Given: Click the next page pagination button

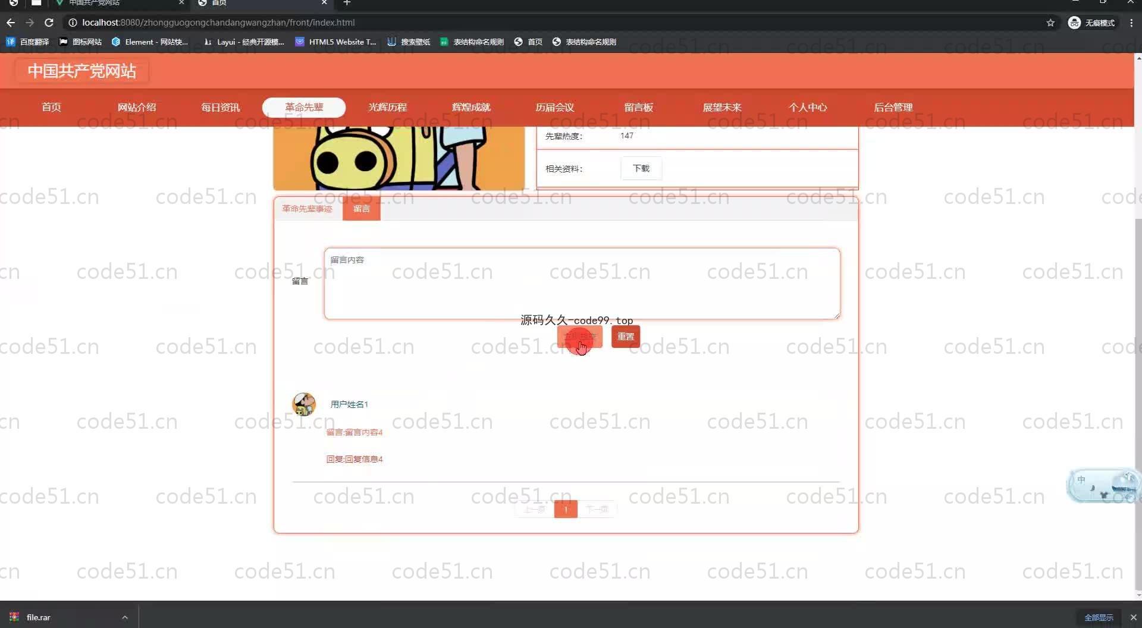Looking at the screenshot, I should point(597,509).
